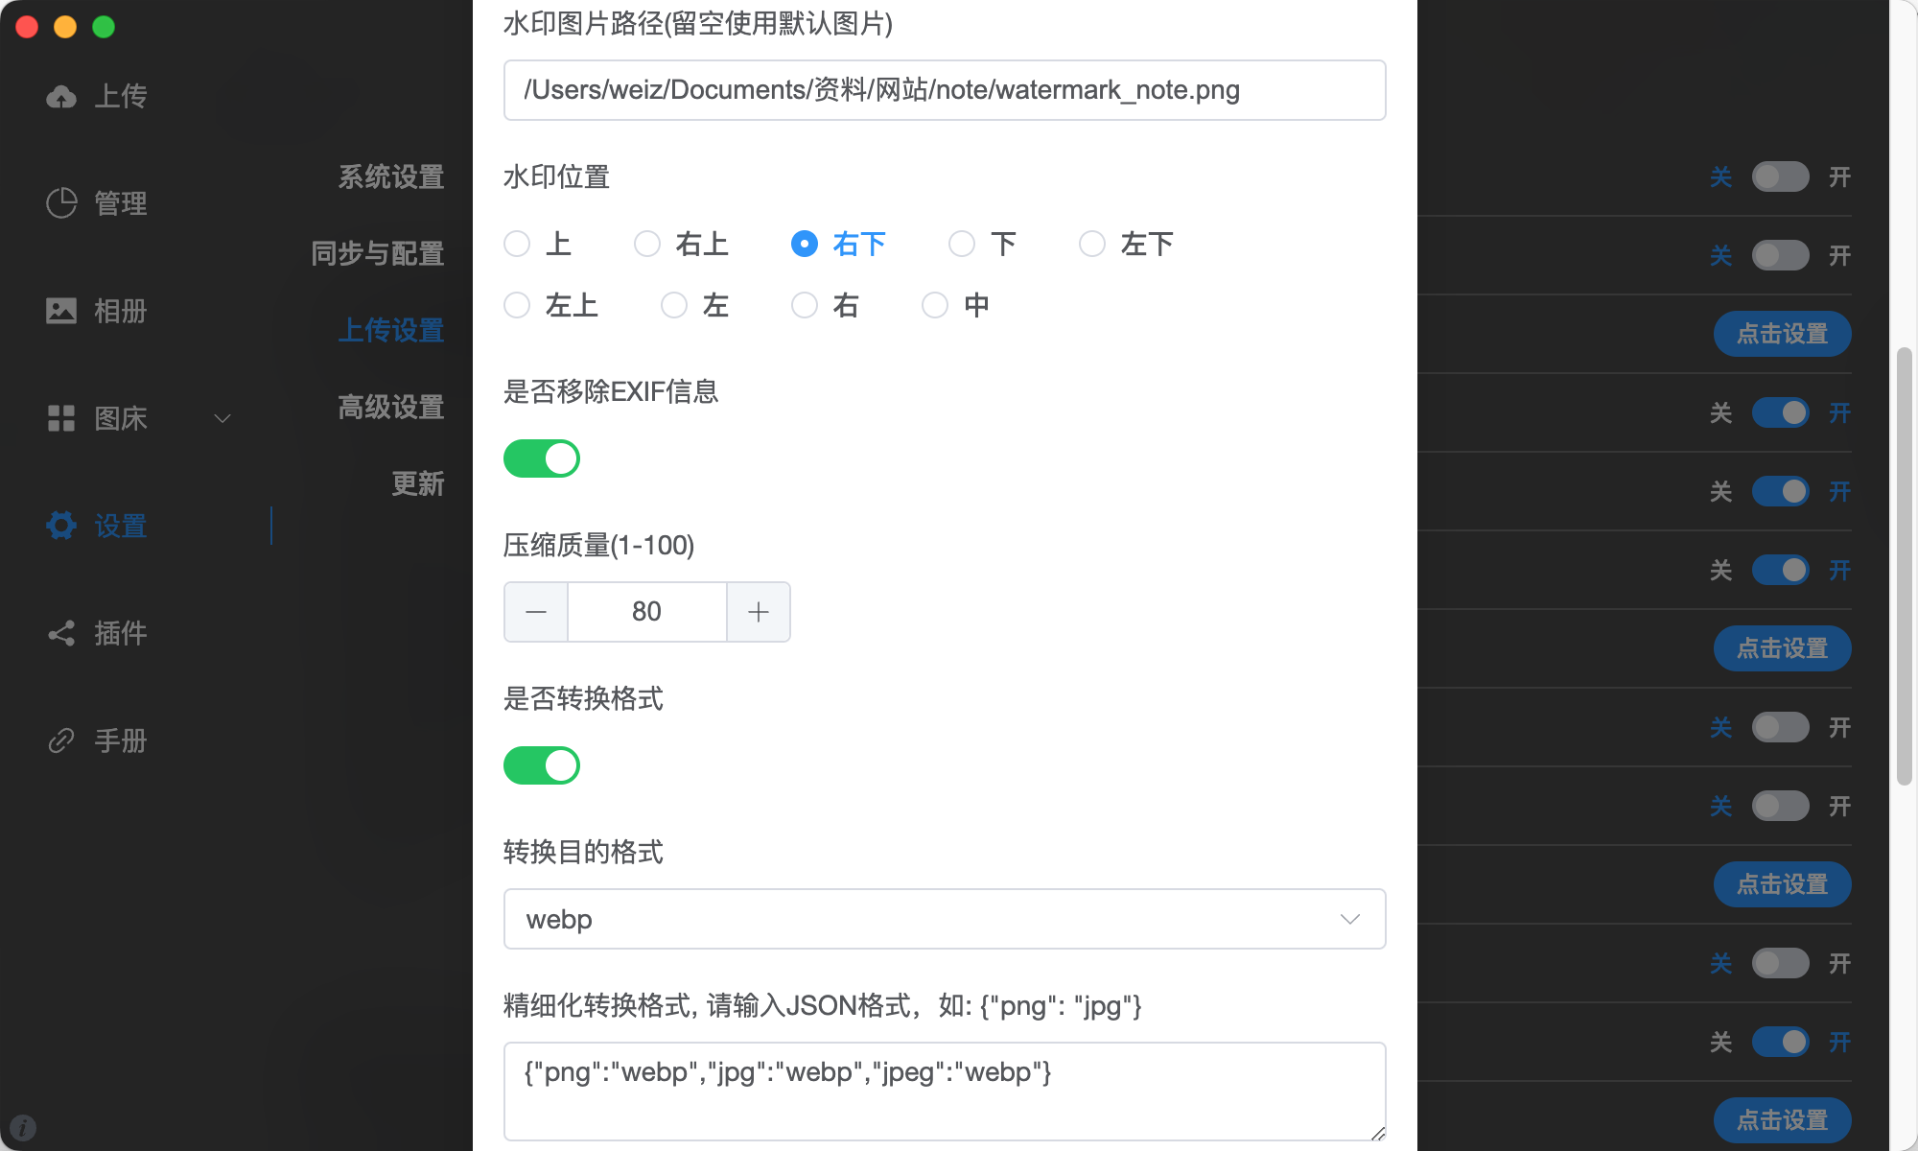The height and width of the screenshot is (1151, 1918).
Task: Click the info icon at bottom left
Action: click(22, 1127)
